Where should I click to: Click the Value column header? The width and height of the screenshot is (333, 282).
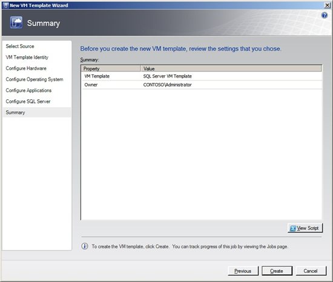pos(231,68)
